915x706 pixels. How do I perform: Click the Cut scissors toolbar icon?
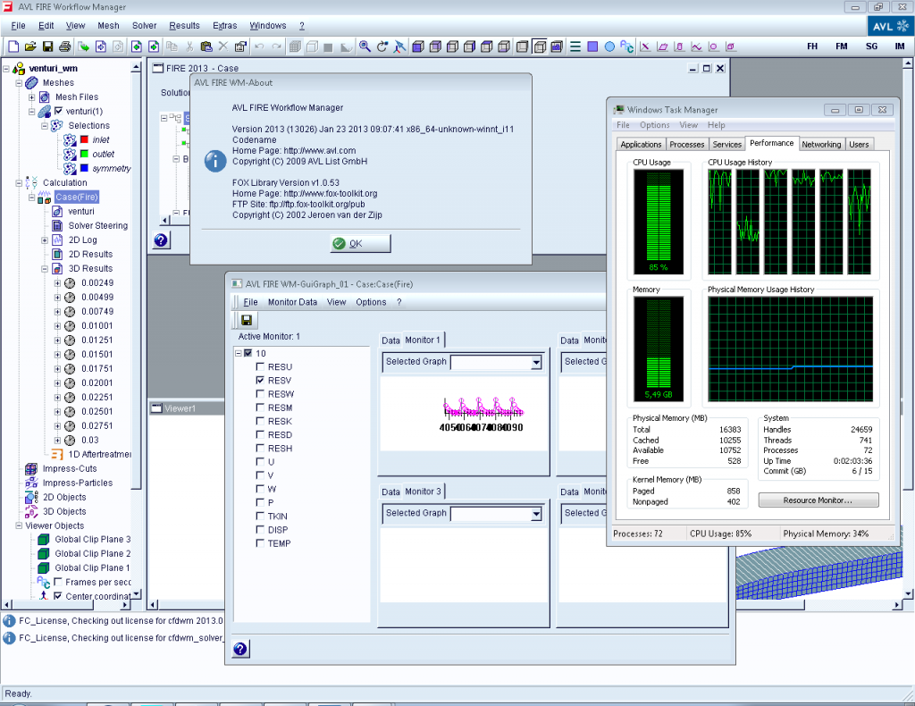[x=189, y=46]
